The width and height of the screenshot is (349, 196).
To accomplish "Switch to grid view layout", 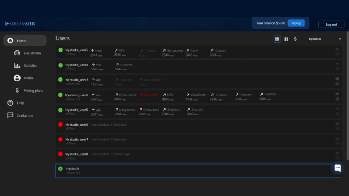I will point(286,39).
